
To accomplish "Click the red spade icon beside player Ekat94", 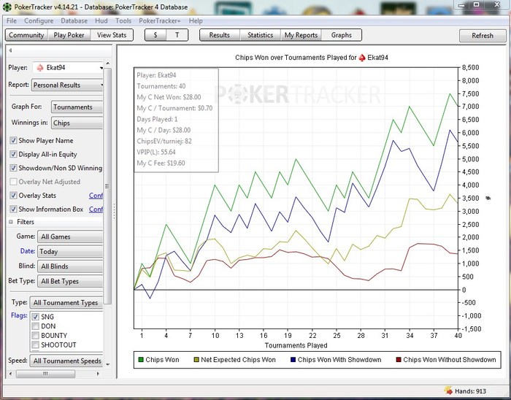I will pyautogui.click(x=39, y=68).
